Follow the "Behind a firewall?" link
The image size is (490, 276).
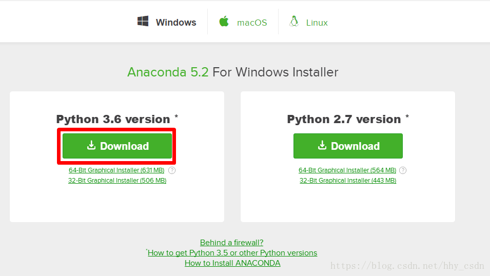[231, 243]
